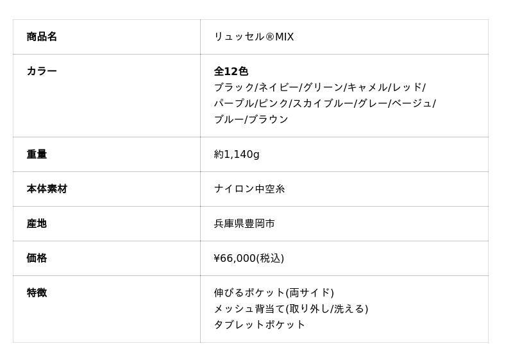Select the price ¥66,000(税込)
This screenshot has width=513, height=362.
pyautogui.click(x=249, y=258)
